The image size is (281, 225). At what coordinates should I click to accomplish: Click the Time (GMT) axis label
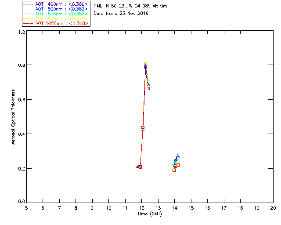(x=149, y=214)
